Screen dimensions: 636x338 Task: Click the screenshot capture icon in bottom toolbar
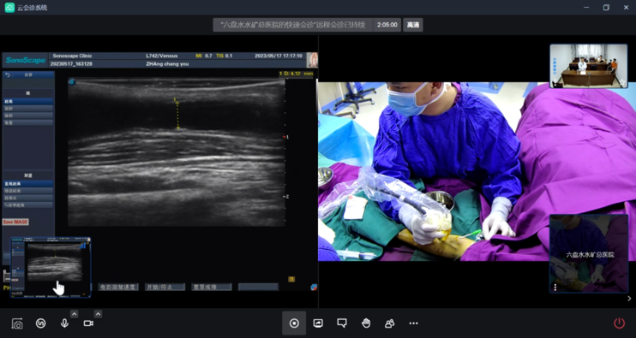(x=17, y=323)
